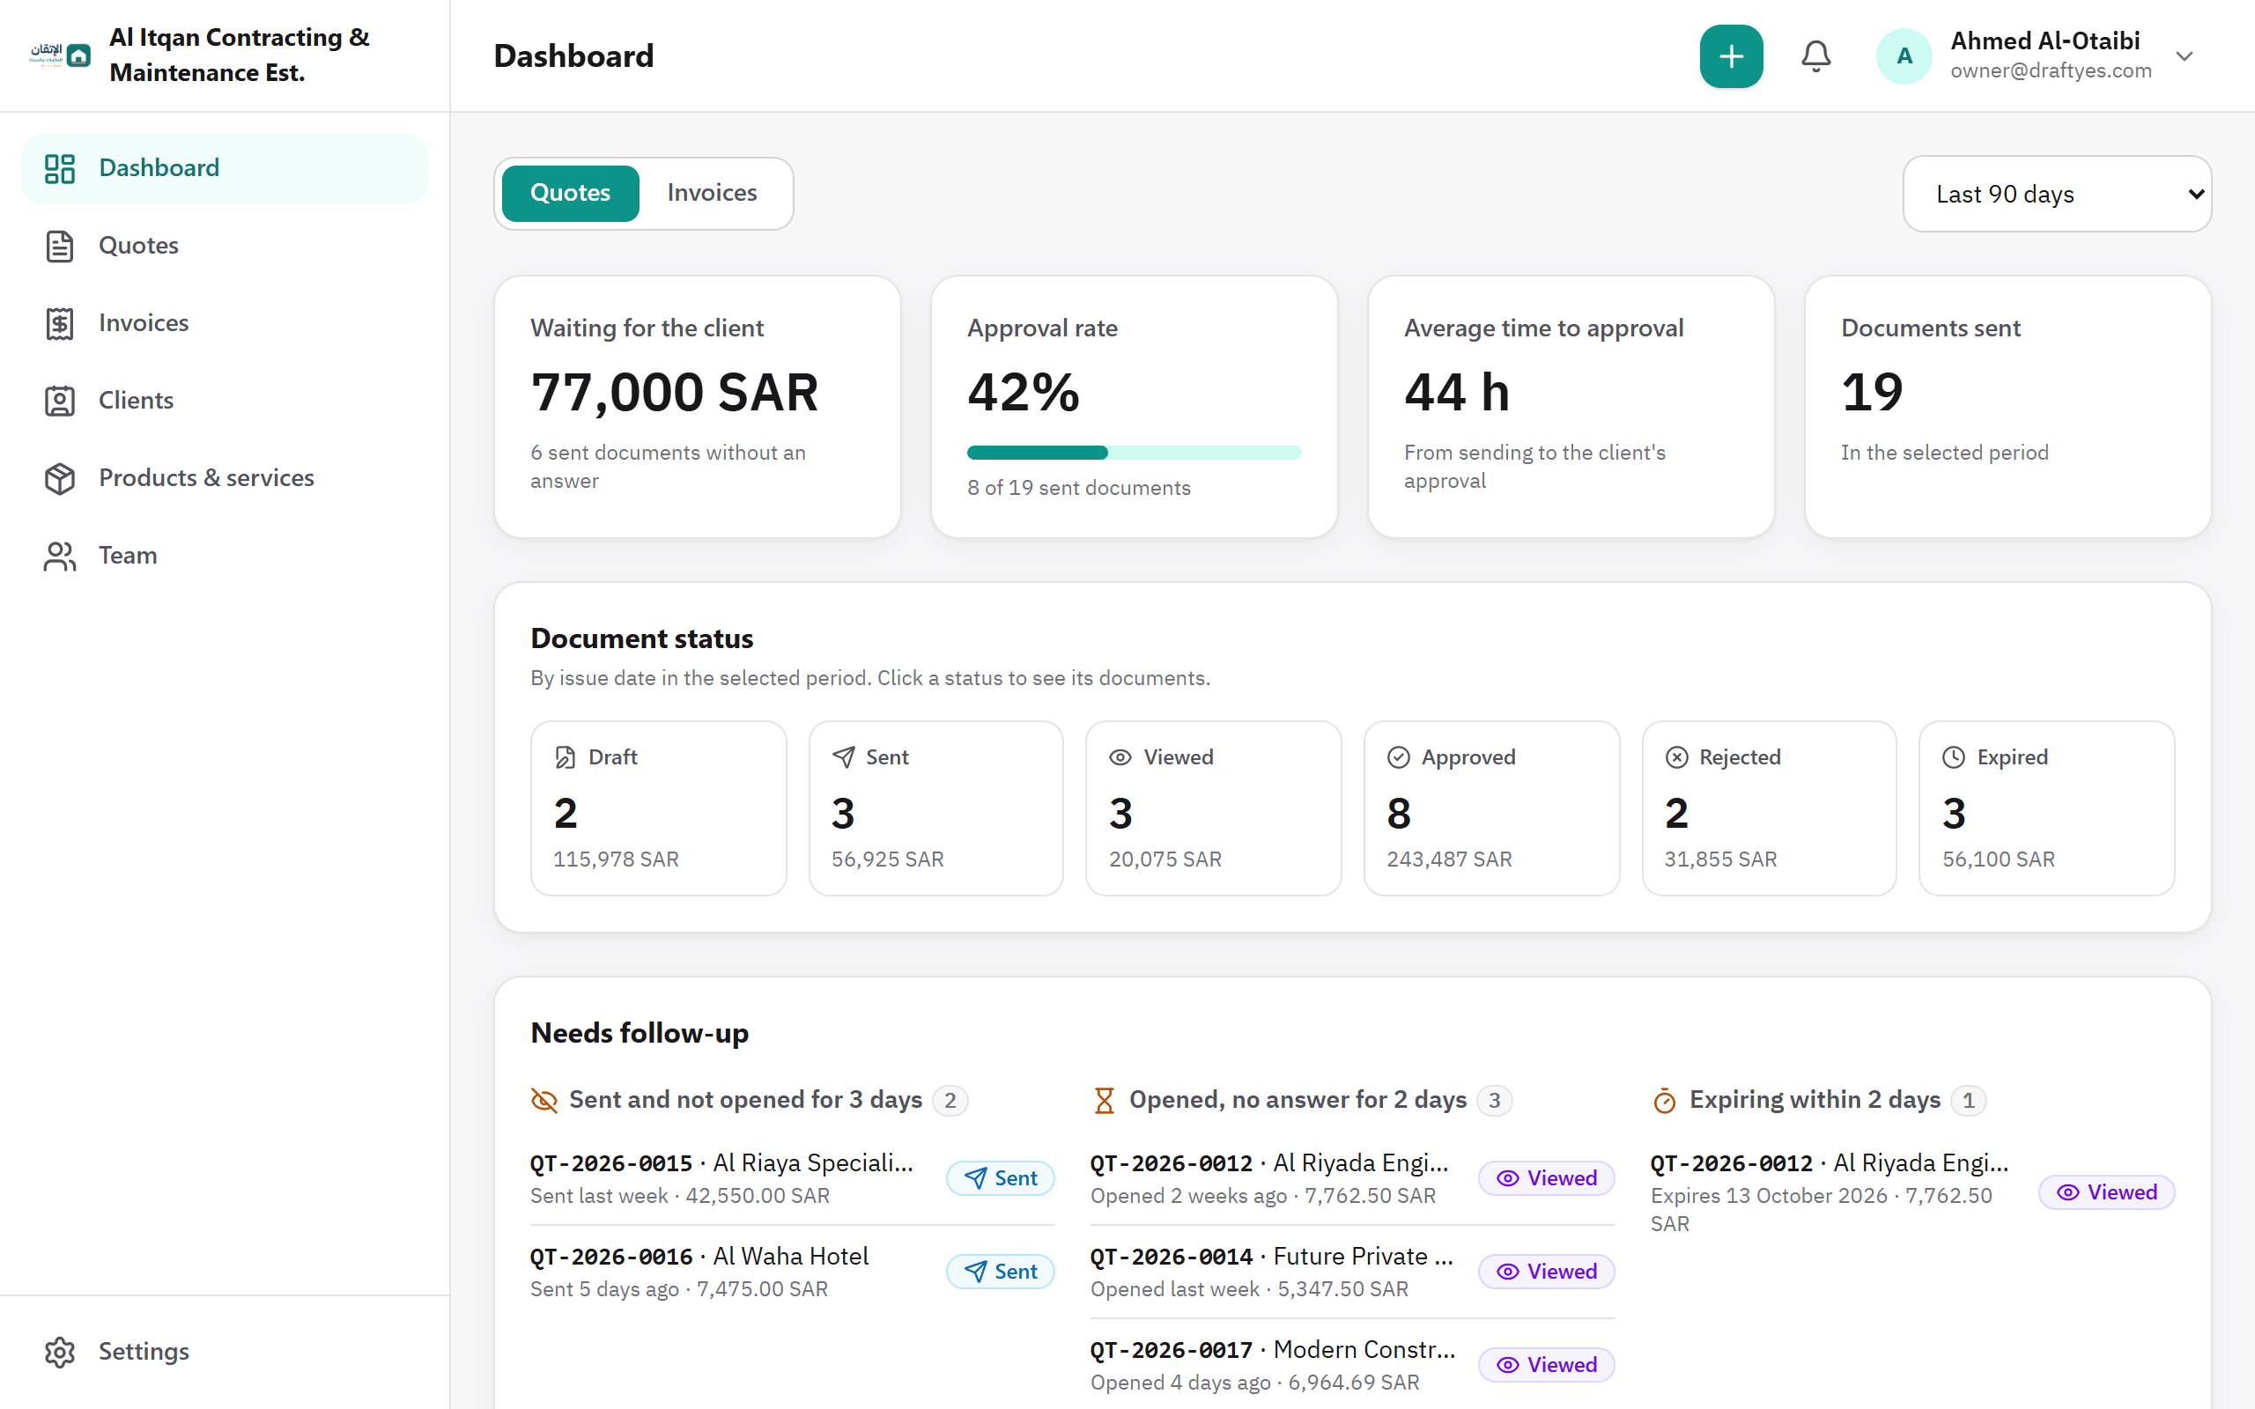This screenshot has height=1409, width=2255.
Task: Switch to the Invoices tab
Action: coord(712,193)
